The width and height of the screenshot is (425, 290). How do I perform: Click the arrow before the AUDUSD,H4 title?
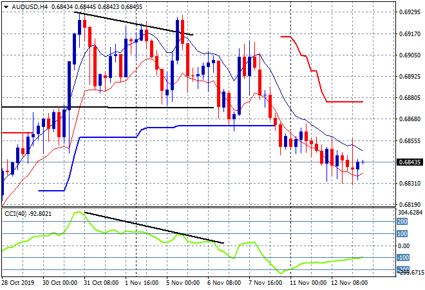point(5,6)
